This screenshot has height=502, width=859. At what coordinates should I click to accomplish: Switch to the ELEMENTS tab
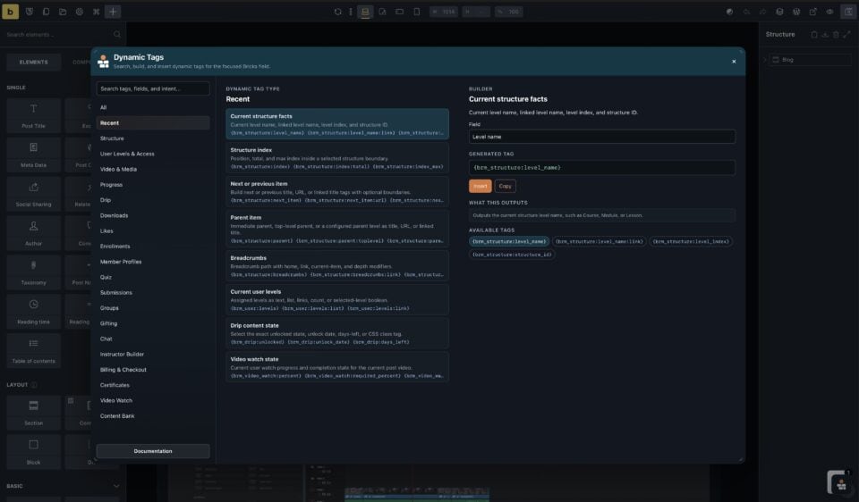click(x=33, y=63)
